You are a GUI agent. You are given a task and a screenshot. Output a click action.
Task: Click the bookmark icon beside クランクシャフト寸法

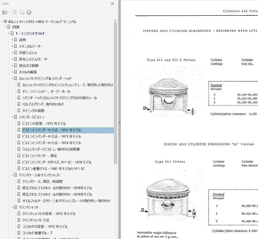pyautogui.click(x=19, y=220)
